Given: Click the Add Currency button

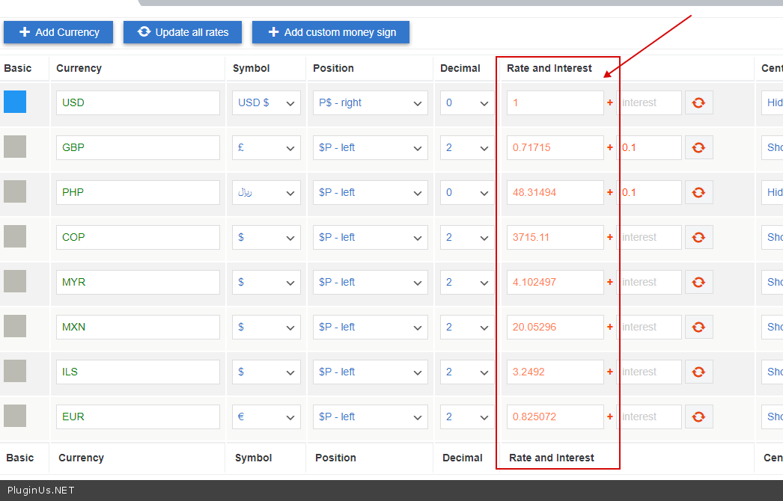Looking at the screenshot, I should tap(58, 32).
